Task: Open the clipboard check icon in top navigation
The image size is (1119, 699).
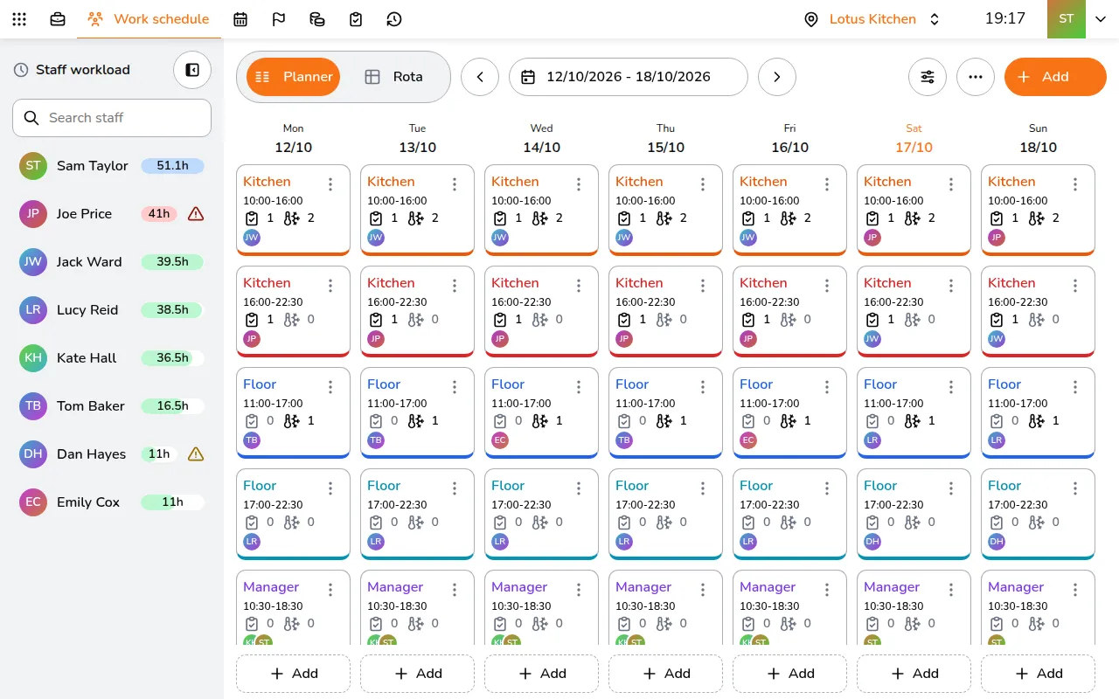Action: click(x=356, y=19)
